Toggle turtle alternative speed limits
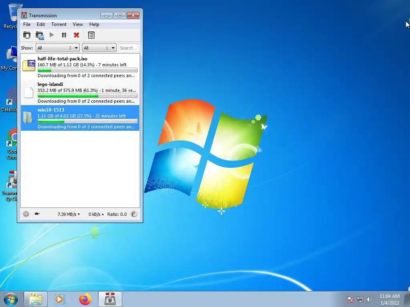This screenshot has height=307, width=410. [37, 214]
